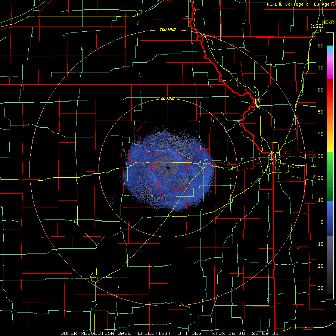
Task: Click the 0 value on the dBZ scale
Action: (322, 222)
